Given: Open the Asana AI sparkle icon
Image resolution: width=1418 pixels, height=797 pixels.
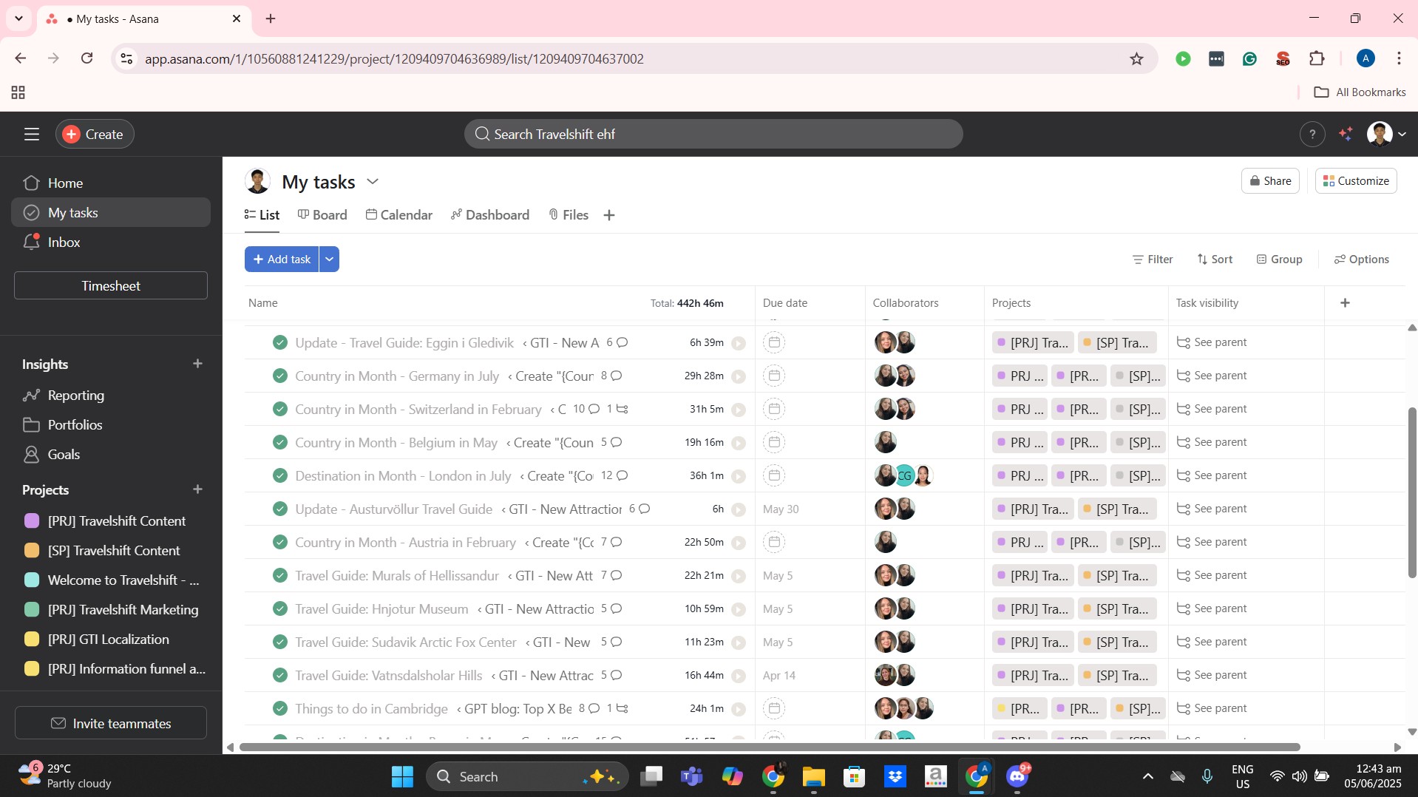Looking at the screenshot, I should click(1346, 134).
